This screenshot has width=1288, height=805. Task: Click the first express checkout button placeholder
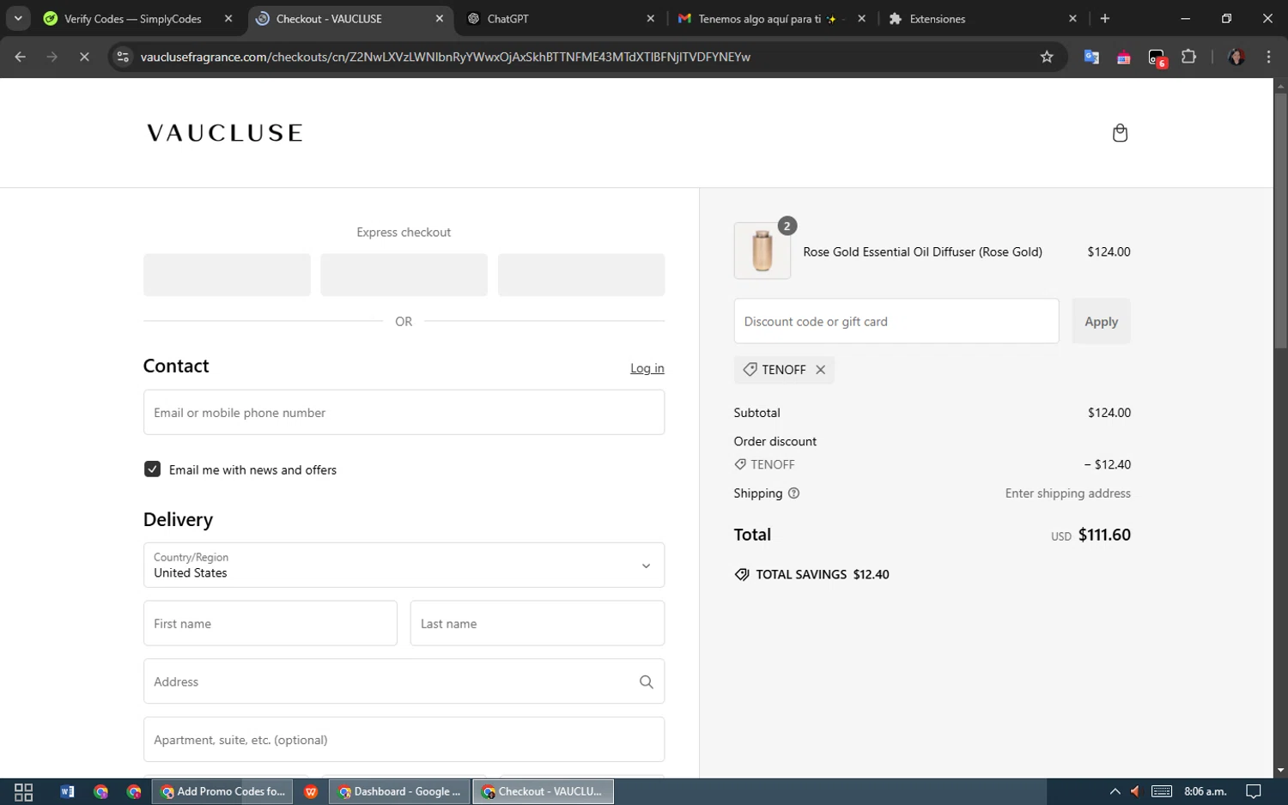tap(227, 275)
